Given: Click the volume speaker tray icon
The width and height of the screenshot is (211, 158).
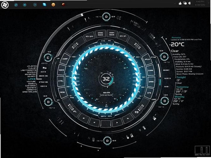Looking at the screenshot, I should (x=190, y=4).
